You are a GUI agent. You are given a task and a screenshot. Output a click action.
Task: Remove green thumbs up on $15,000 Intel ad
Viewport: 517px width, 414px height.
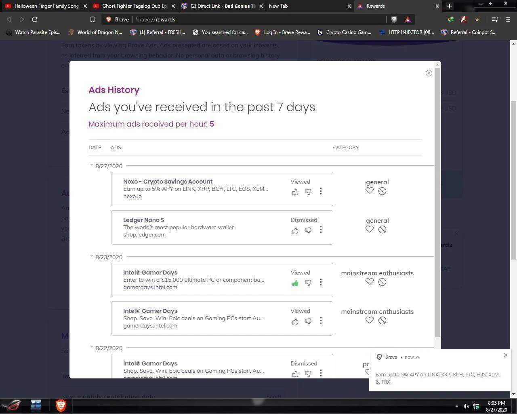pyautogui.click(x=295, y=283)
